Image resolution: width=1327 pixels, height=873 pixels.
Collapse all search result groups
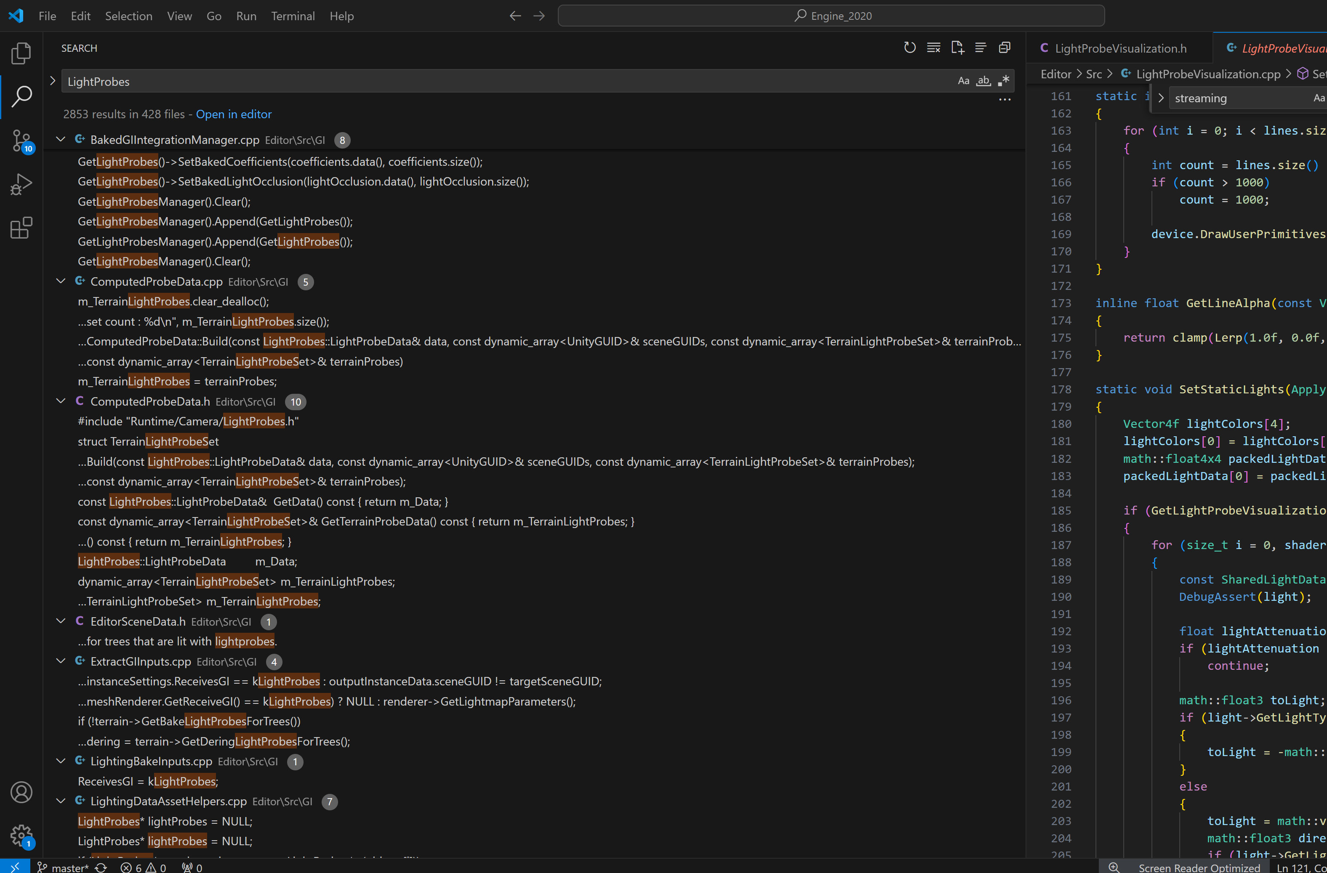pyautogui.click(x=1004, y=48)
